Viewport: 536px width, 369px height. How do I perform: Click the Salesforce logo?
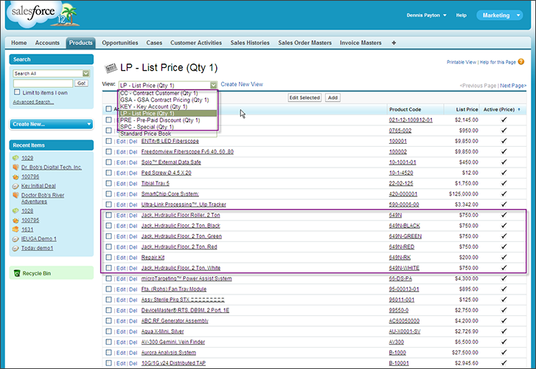pyautogui.click(x=43, y=14)
